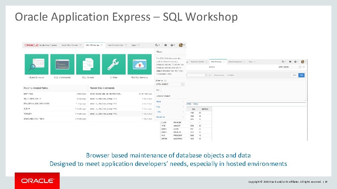337x189 pixels.
Task: Expand the Team Development chevron in the back window
Action: [x=244, y=62]
